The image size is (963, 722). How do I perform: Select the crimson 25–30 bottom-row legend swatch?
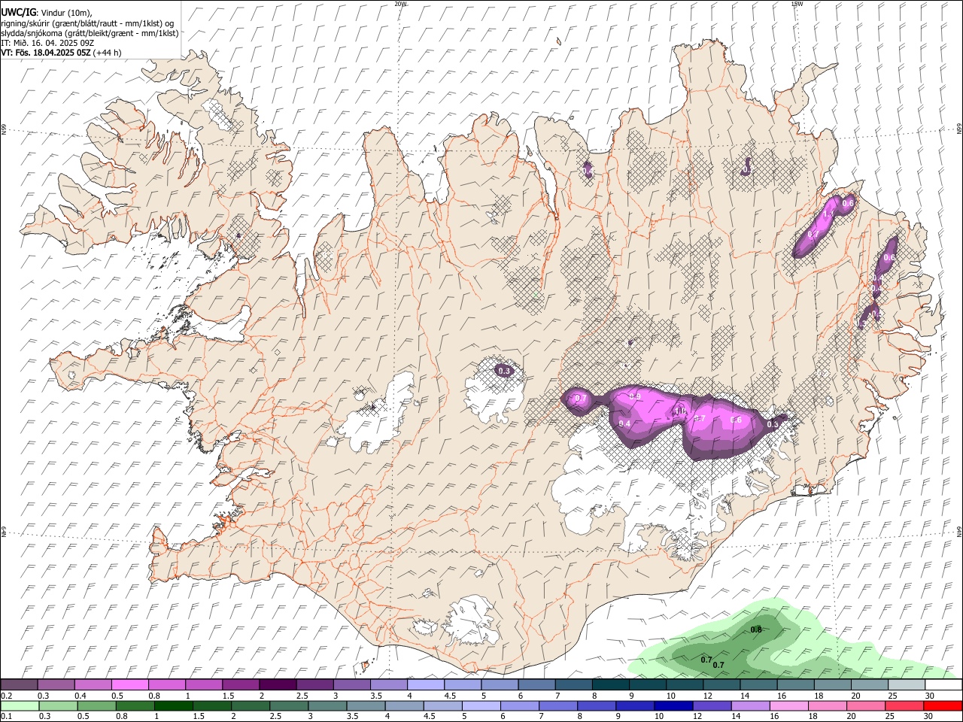[x=905, y=706]
